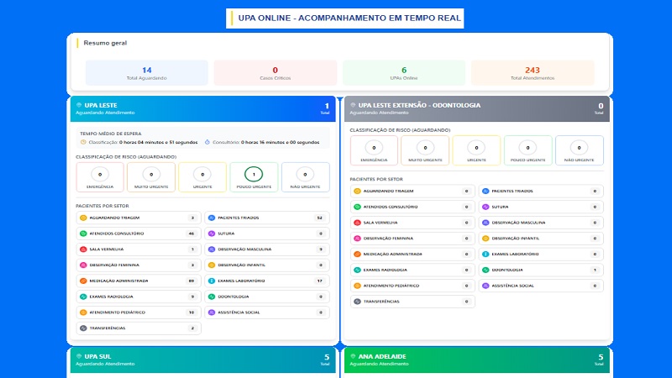The height and width of the screenshot is (378, 672).
Task: Click the Pacientes Triados icon in UPA Leste
Action: [212, 218]
